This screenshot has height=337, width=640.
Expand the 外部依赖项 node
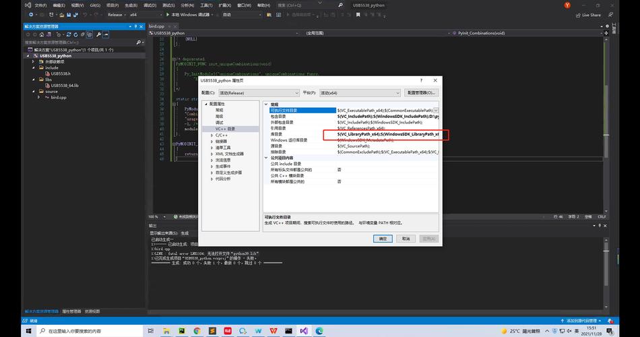(34, 62)
